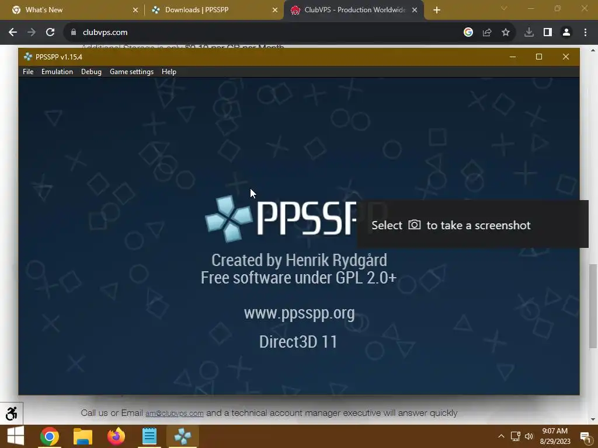
Task: Click the page vertical scrollbar thumb
Action: [593, 306]
